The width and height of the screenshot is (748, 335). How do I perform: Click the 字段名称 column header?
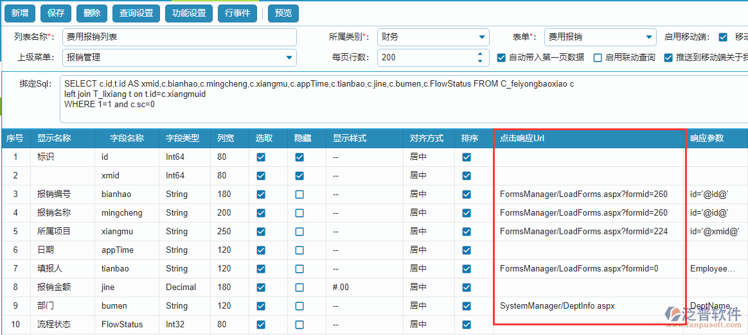click(127, 138)
